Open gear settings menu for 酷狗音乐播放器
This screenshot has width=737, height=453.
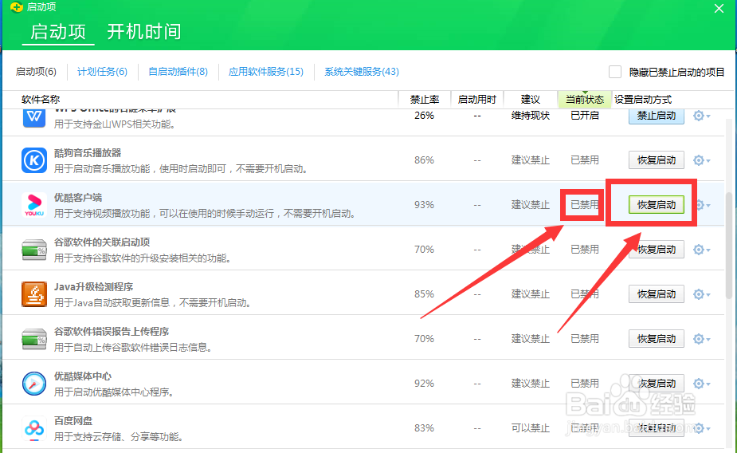[701, 160]
